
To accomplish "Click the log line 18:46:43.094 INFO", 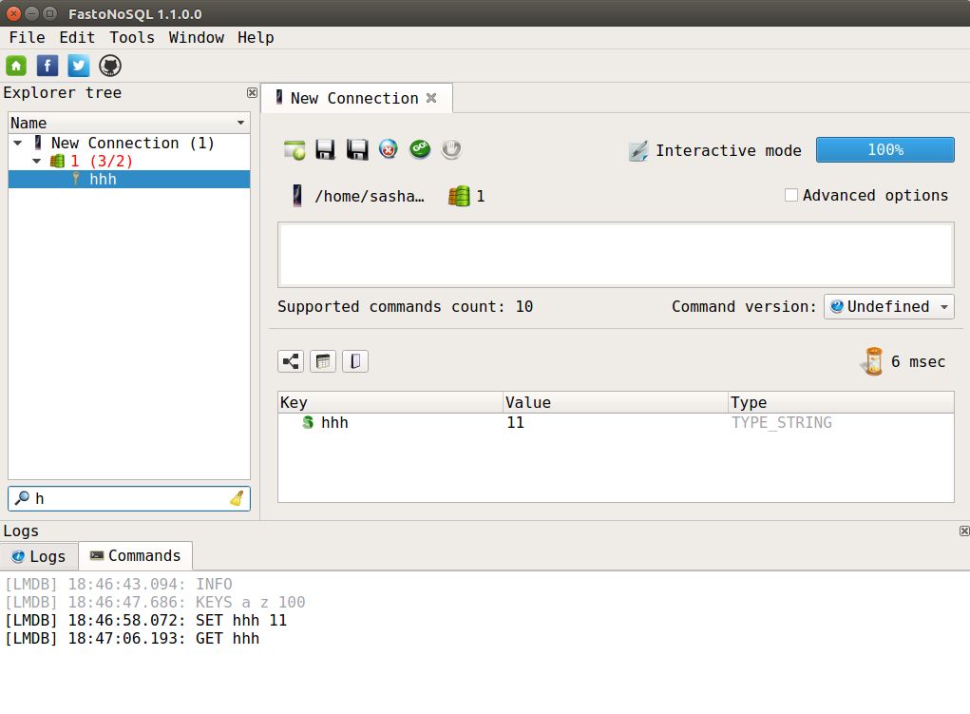I will click(x=119, y=584).
